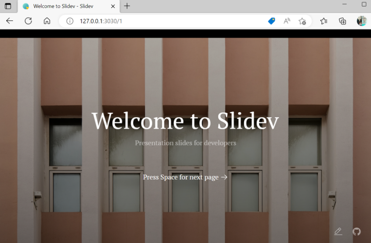The height and width of the screenshot is (243, 371).
Task: Open the blue shopping price tag icon
Action: 271,21
